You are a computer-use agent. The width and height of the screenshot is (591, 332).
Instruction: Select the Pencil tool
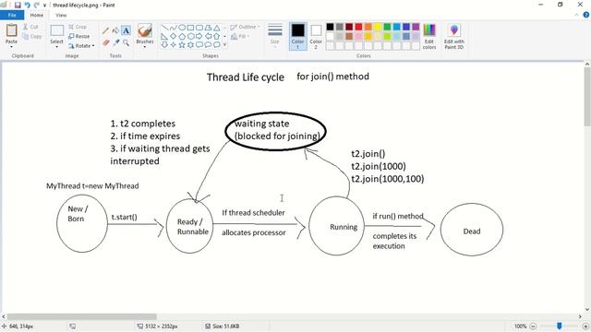pos(106,30)
